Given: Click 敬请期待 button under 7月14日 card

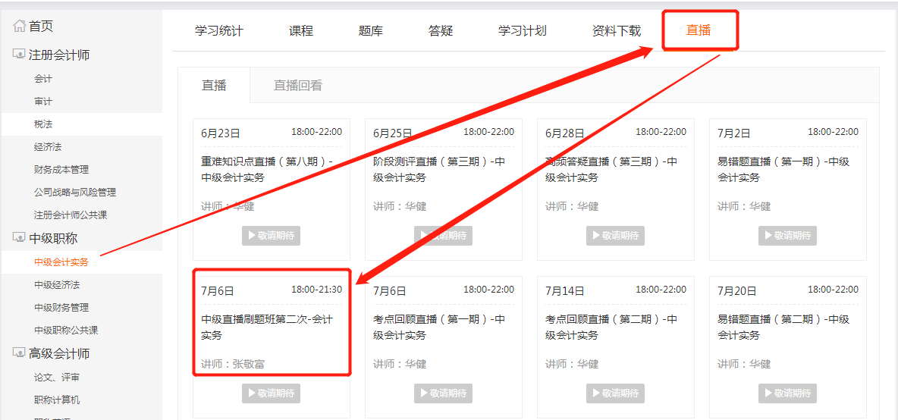Looking at the screenshot, I should click(615, 393).
